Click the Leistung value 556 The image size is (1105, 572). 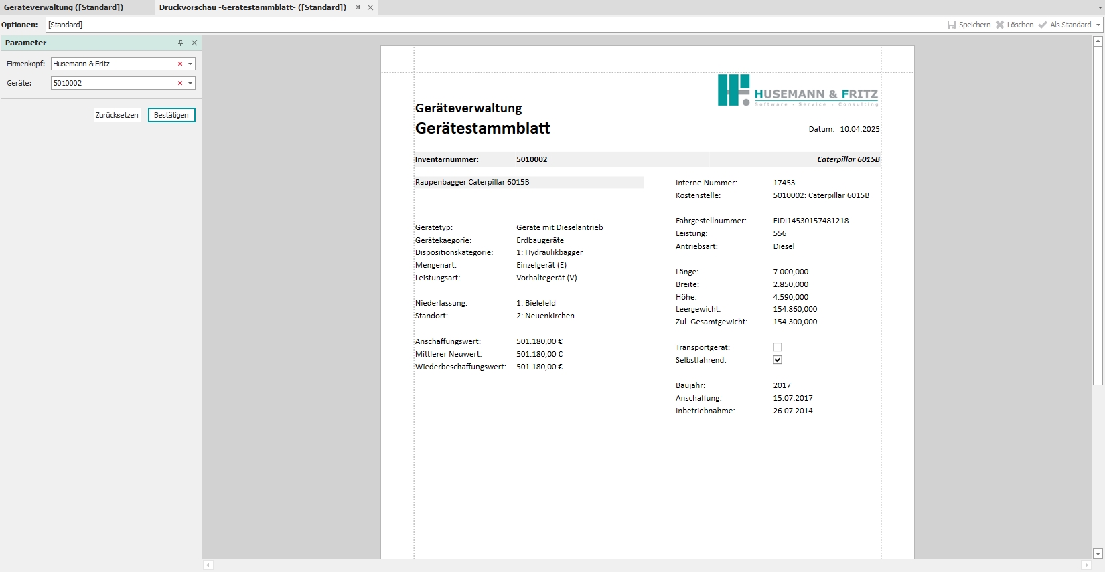(x=780, y=233)
